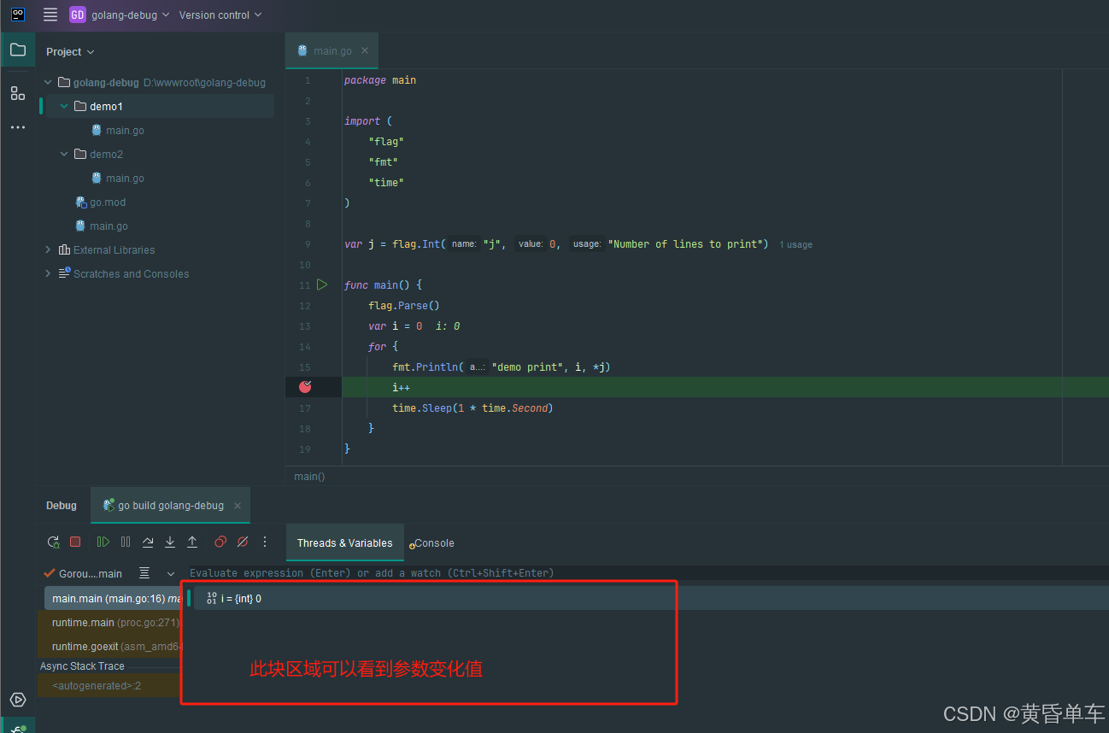1109x733 pixels.
Task: Click the '1 usage' hint on line 9
Action: (795, 244)
